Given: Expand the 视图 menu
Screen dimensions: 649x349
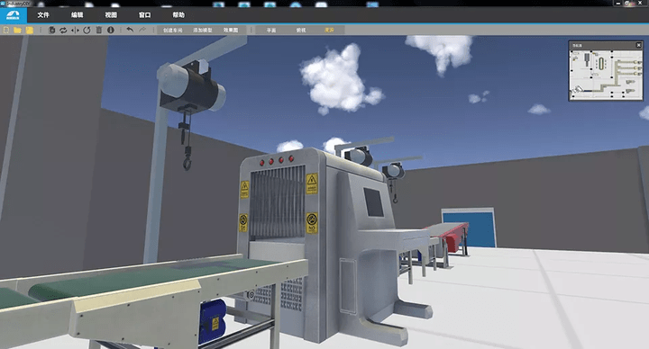Looking at the screenshot, I should (111, 15).
